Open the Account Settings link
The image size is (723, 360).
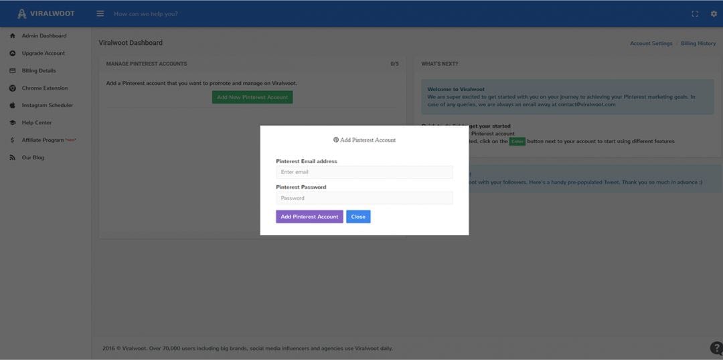(651, 43)
